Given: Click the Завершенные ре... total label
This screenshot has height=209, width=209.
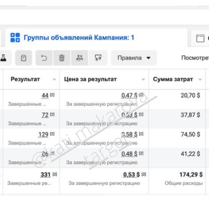Looking at the screenshot, I should (x=29, y=183).
